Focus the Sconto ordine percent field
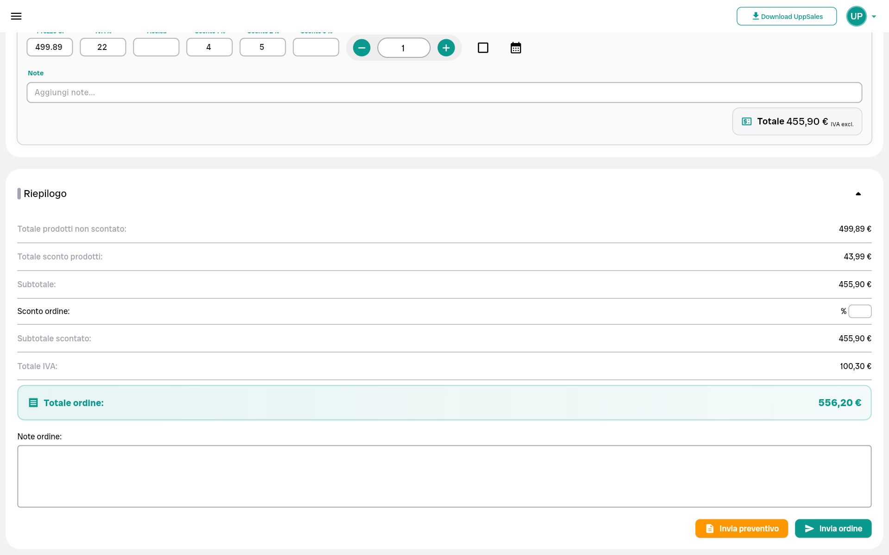Screen dimensions: 889x555 coord(859,311)
